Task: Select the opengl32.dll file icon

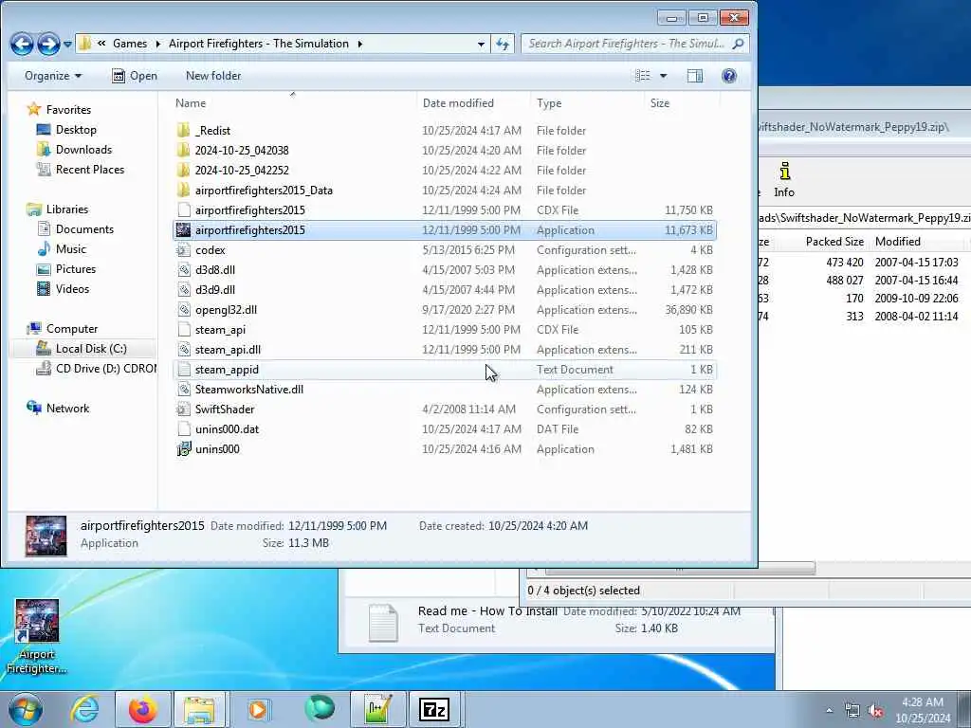Action: (183, 310)
